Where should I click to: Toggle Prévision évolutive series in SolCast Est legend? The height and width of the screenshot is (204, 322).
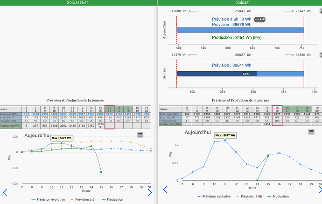coord(50,199)
